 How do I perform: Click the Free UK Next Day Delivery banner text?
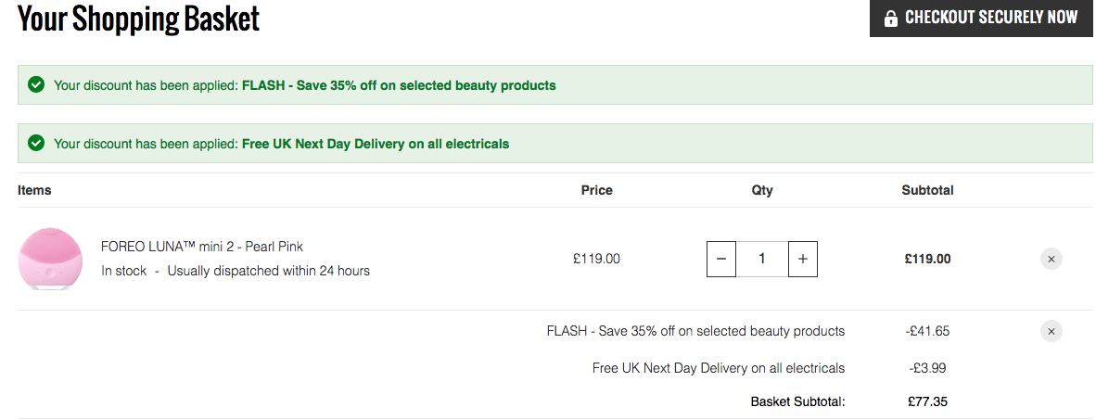[x=282, y=144]
